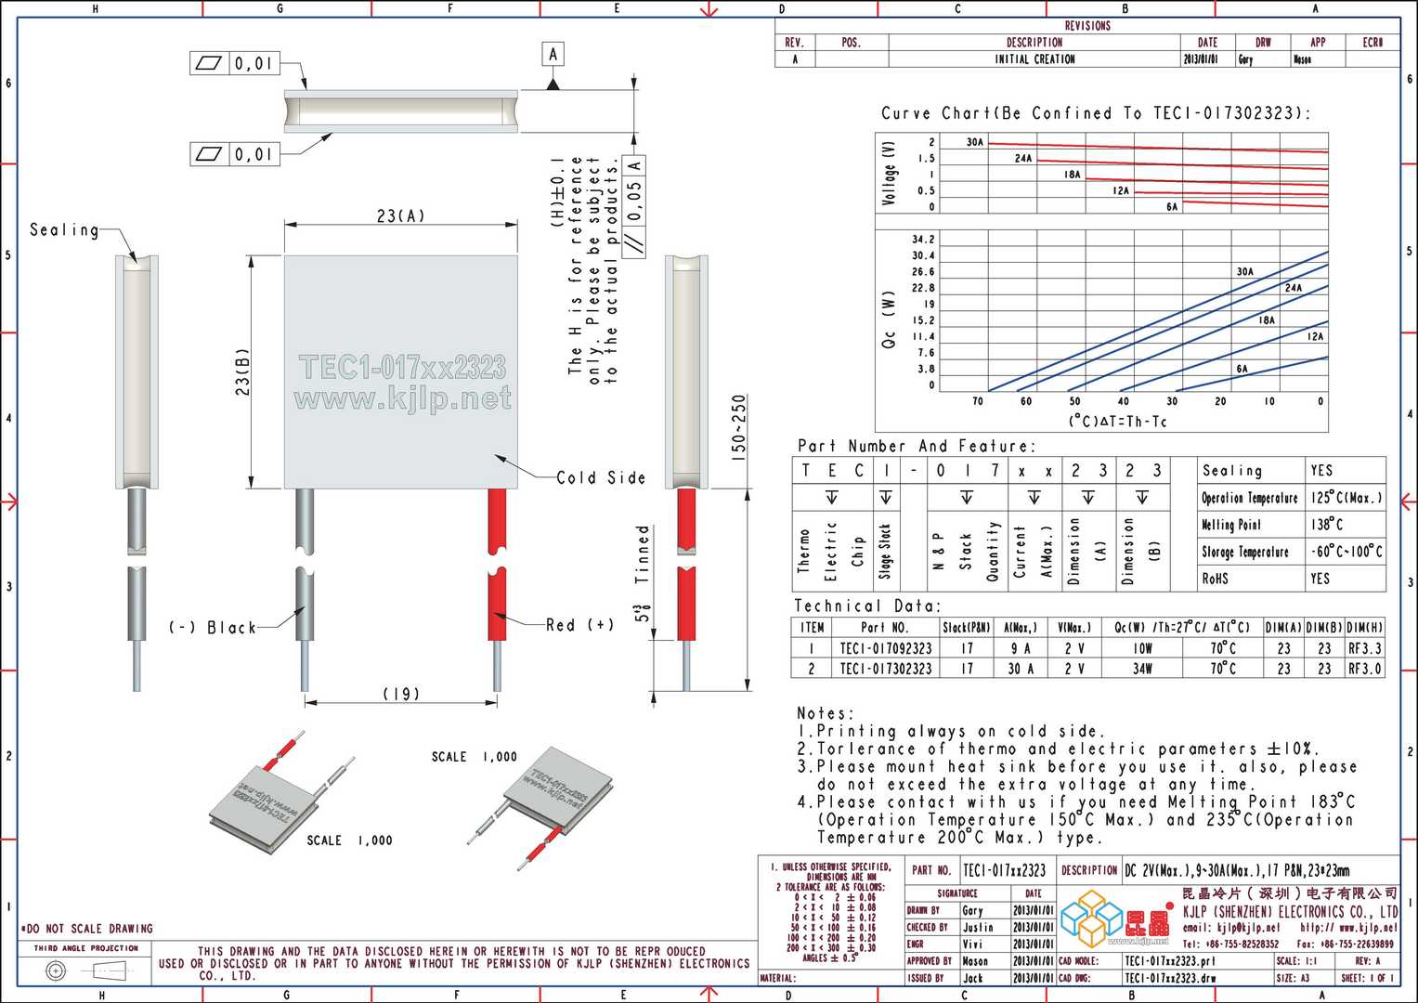The width and height of the screenshot is (1418, 1003).
Task: Select the "(19)" wire spacing dimension
Action: 401,693
